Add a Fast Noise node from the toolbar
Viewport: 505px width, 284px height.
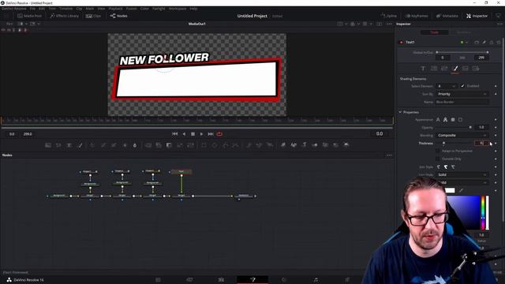pyautogui.click(x=58, y=145)
